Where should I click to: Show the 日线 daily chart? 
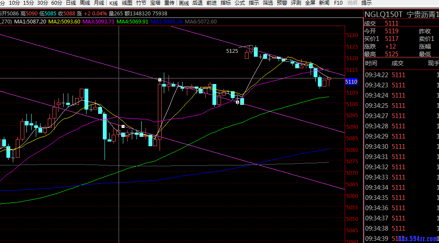point(70,3)
